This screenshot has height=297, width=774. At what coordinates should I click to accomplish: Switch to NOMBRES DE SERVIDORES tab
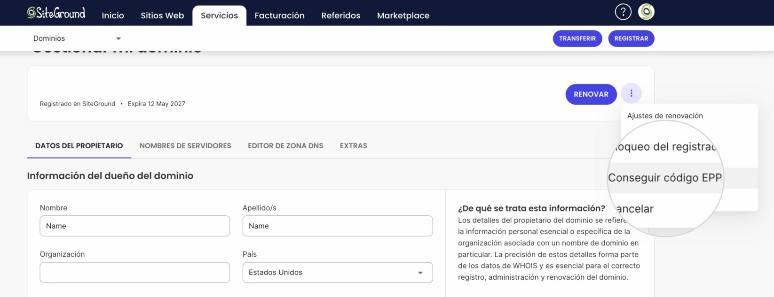click(185, 146)
